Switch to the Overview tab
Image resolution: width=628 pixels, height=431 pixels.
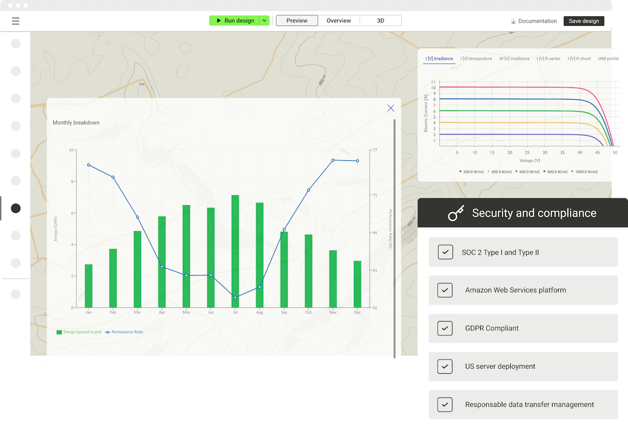[x=339, y=21]
